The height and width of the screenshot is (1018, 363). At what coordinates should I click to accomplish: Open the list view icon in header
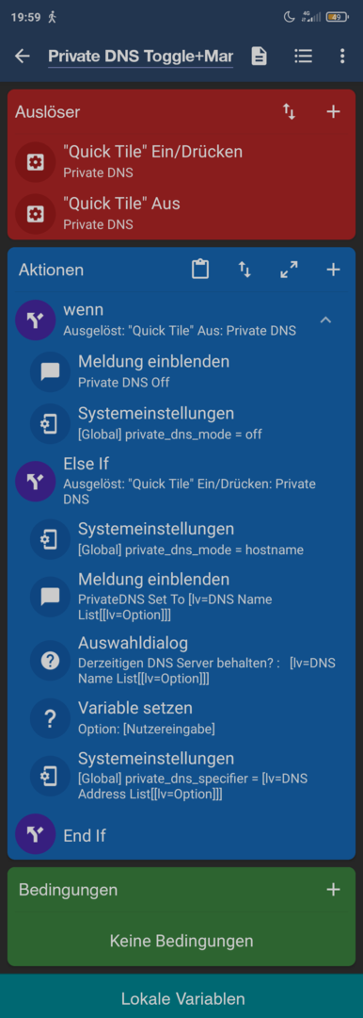tap(303, 56)
